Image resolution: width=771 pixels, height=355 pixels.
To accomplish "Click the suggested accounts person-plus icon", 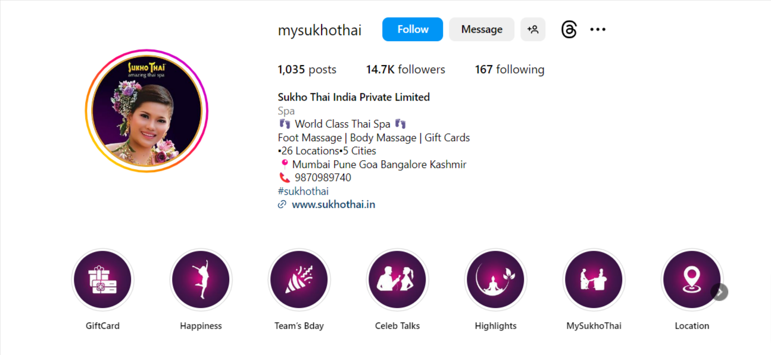I will 533,29.
